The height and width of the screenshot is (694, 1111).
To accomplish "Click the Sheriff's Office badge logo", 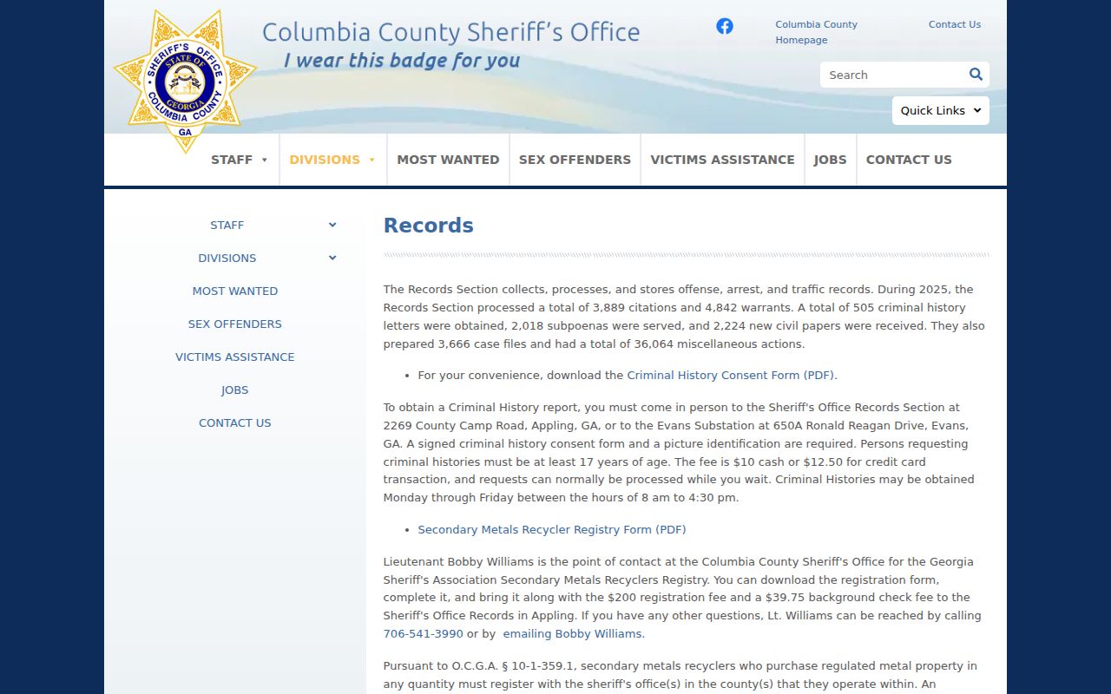I will coord(185,82).
